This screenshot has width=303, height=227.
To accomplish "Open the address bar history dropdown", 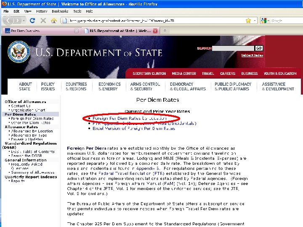I will pos(255,21).
